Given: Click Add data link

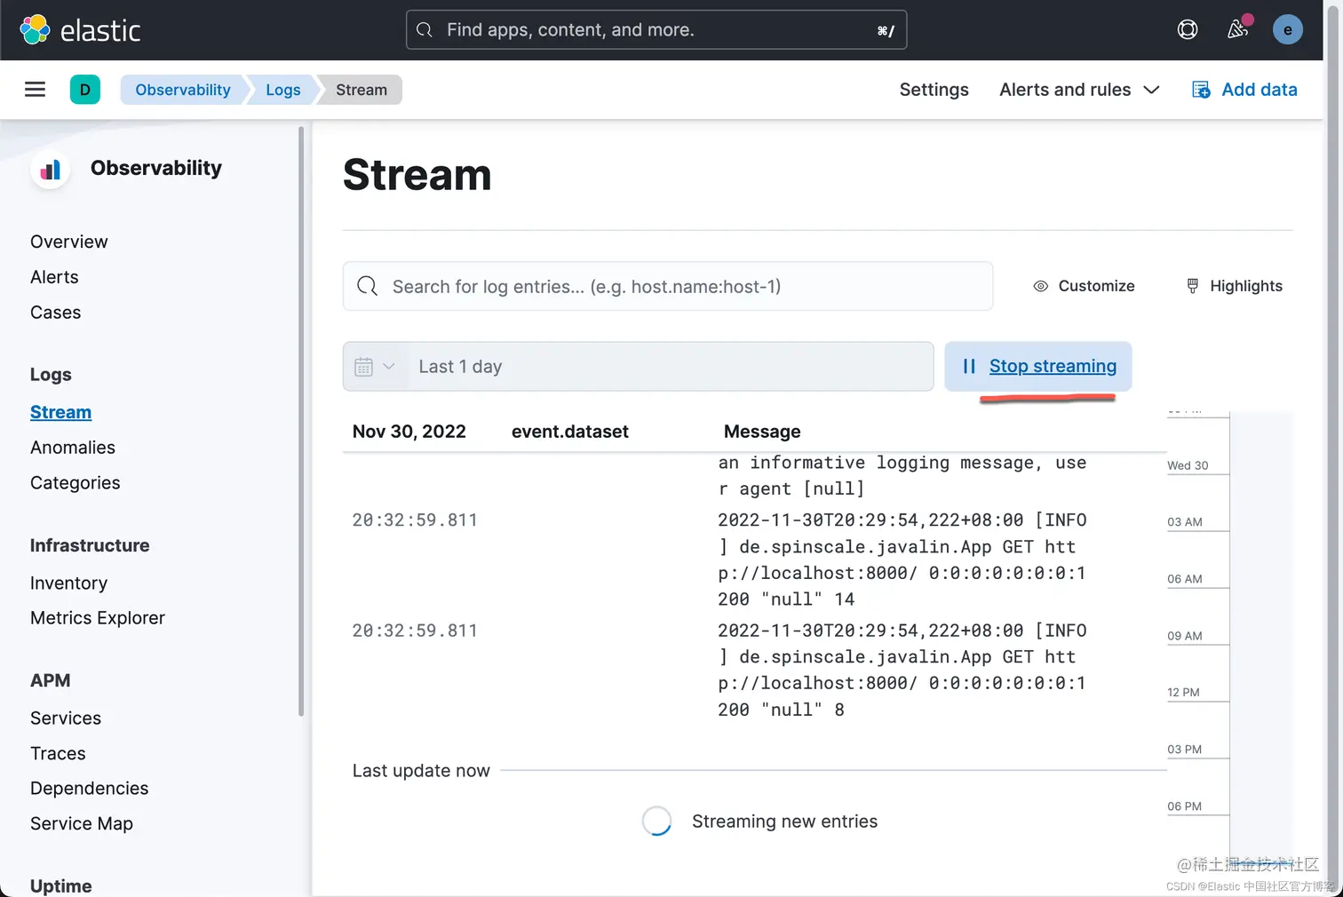Looking at the screenshot, I should pos(1260,90).
